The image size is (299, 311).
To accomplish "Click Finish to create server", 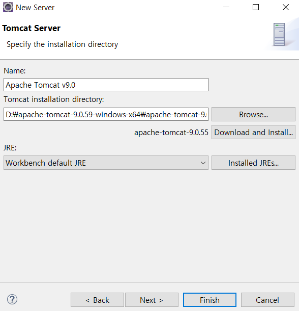I will click(210, 300).
